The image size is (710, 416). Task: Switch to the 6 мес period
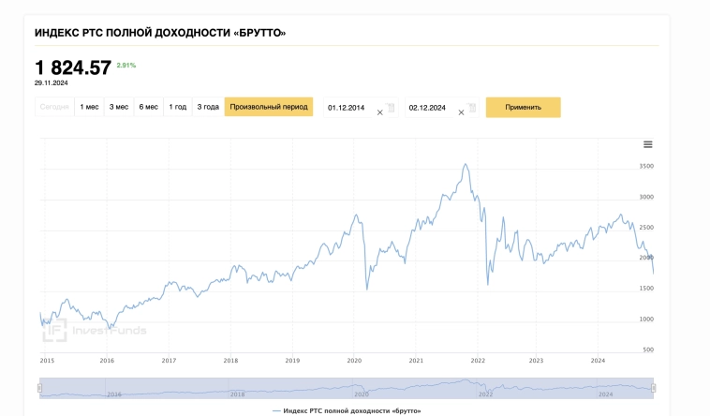[148, 107]
